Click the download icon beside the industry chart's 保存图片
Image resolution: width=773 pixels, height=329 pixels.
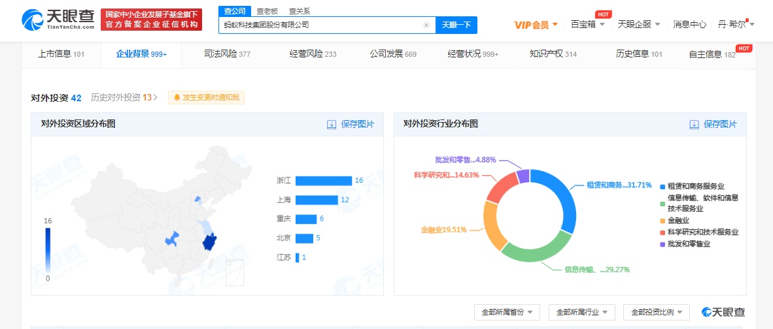click(694, 125)
